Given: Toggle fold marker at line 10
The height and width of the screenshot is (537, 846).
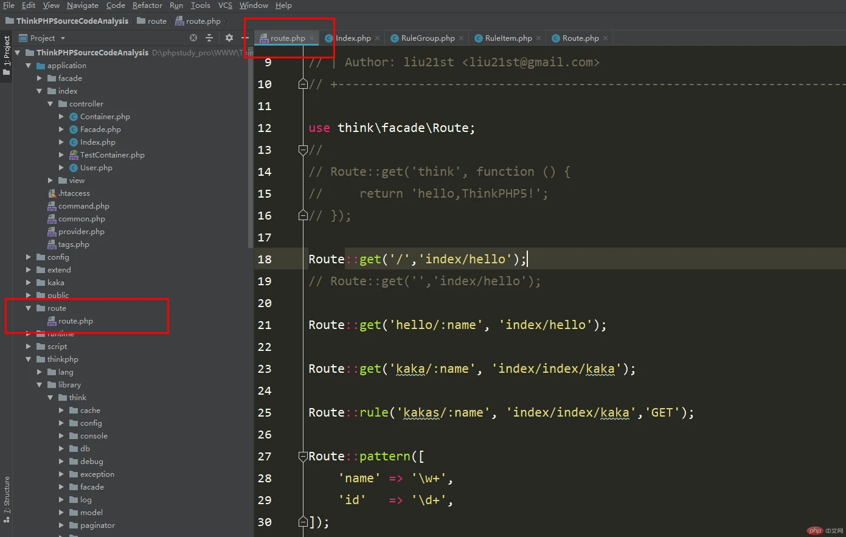Looking at the screenshot, I should (x=303, y=84).
